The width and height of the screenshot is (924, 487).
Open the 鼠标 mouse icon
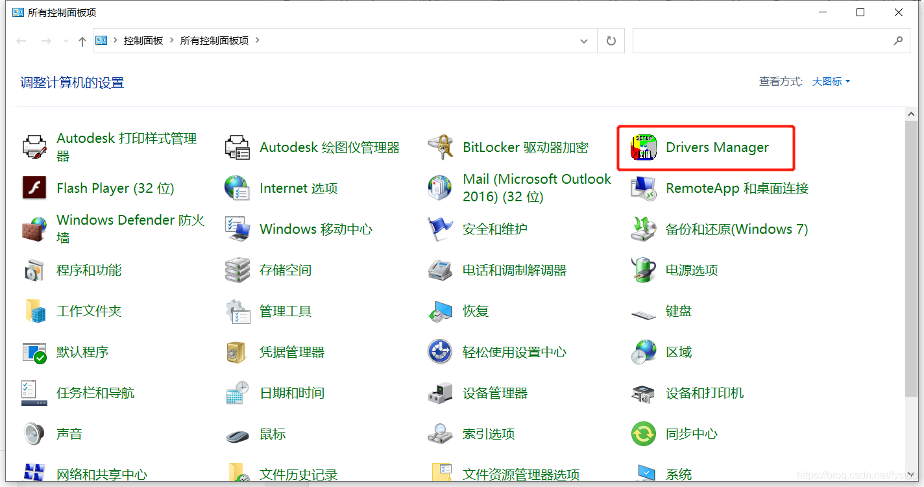tap(237, 435)
